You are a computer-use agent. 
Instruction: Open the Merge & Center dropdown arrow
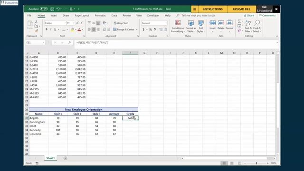pos(136,29)
